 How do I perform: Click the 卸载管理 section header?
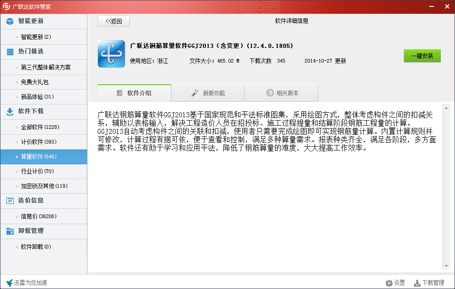click(x=44, y=231)
